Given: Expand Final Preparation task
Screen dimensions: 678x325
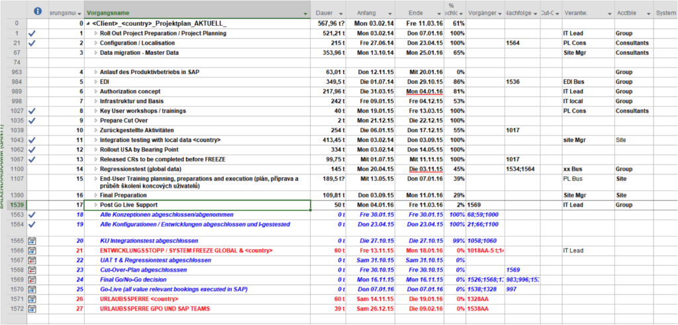Looking at the screenshot, I should (96, 195).
